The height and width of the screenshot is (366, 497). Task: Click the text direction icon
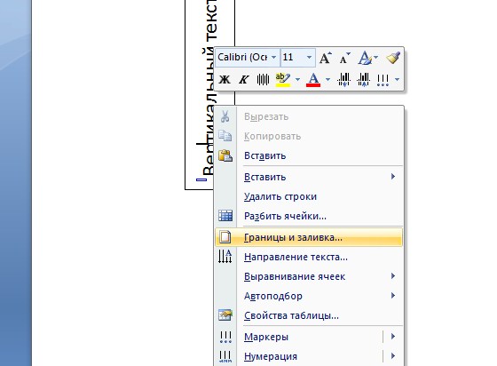225,256
